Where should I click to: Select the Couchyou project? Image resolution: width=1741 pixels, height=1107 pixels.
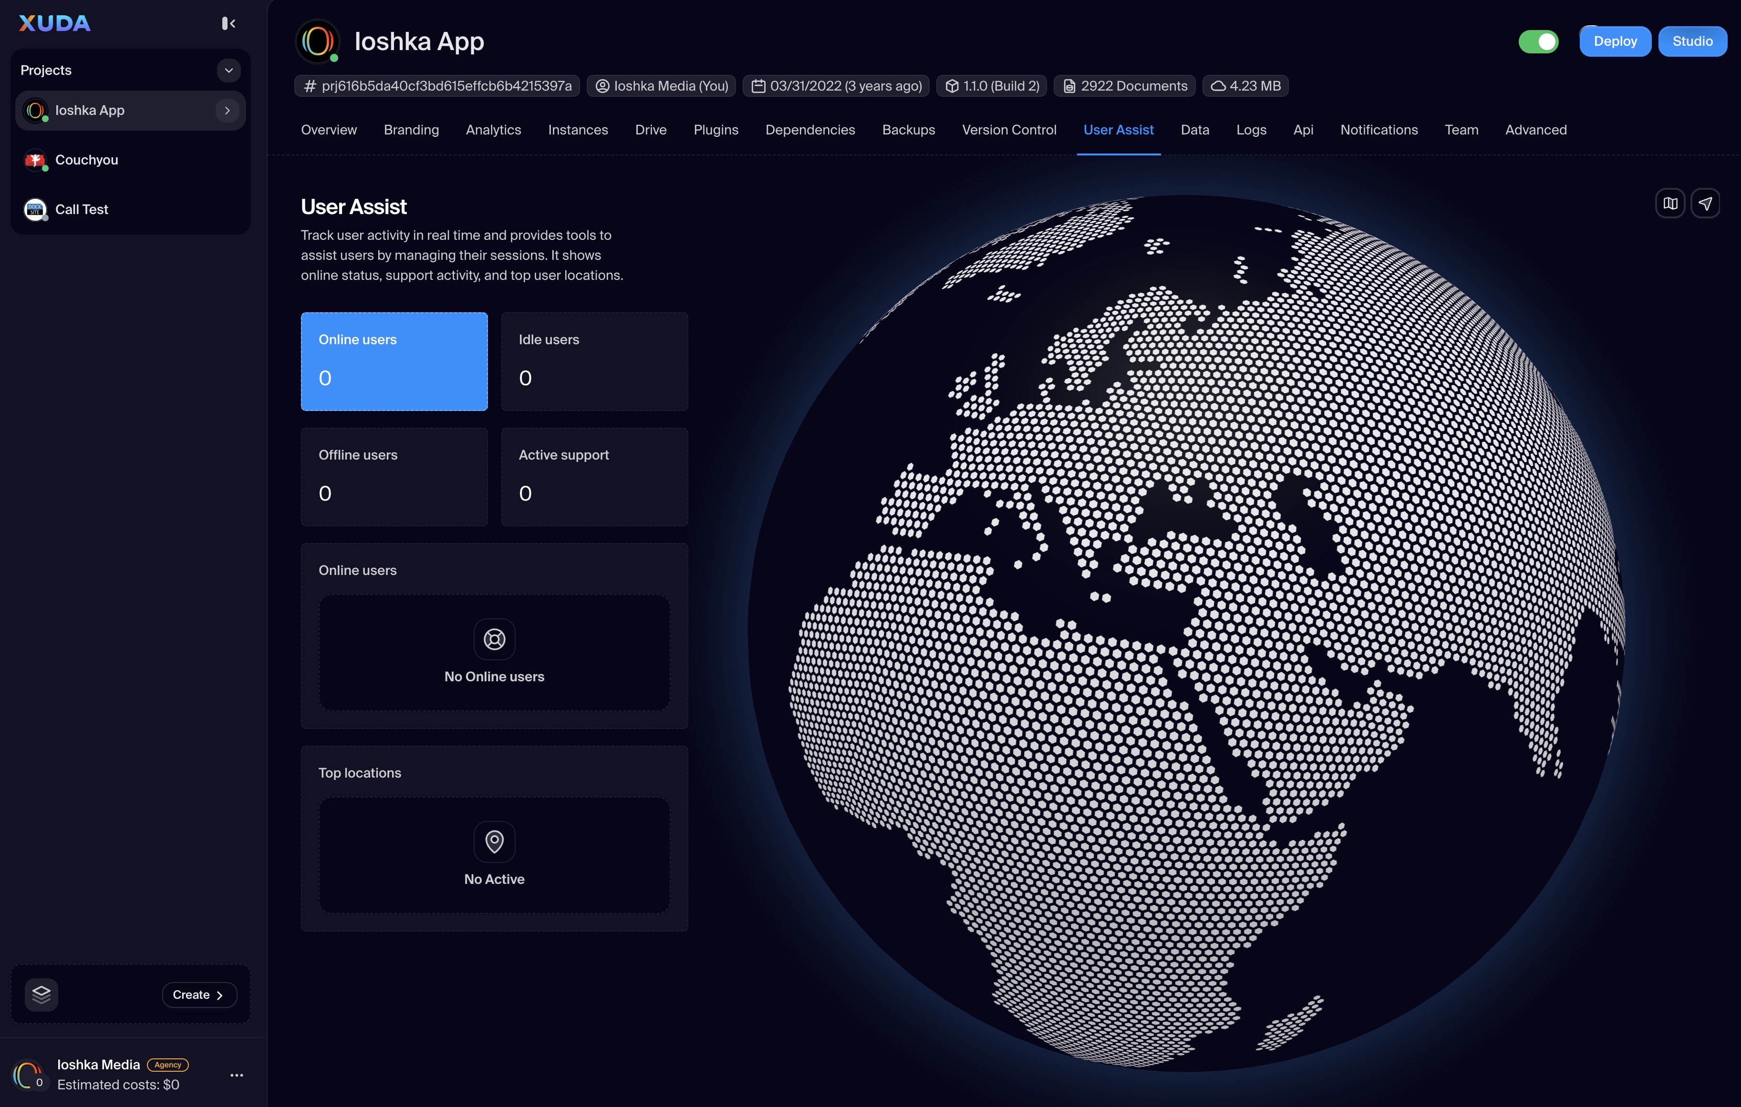[87, 160]
